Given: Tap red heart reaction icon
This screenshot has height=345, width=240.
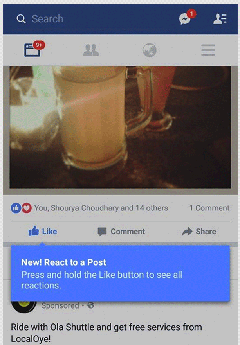Looking at the screenshot, I should coord(26,208).
